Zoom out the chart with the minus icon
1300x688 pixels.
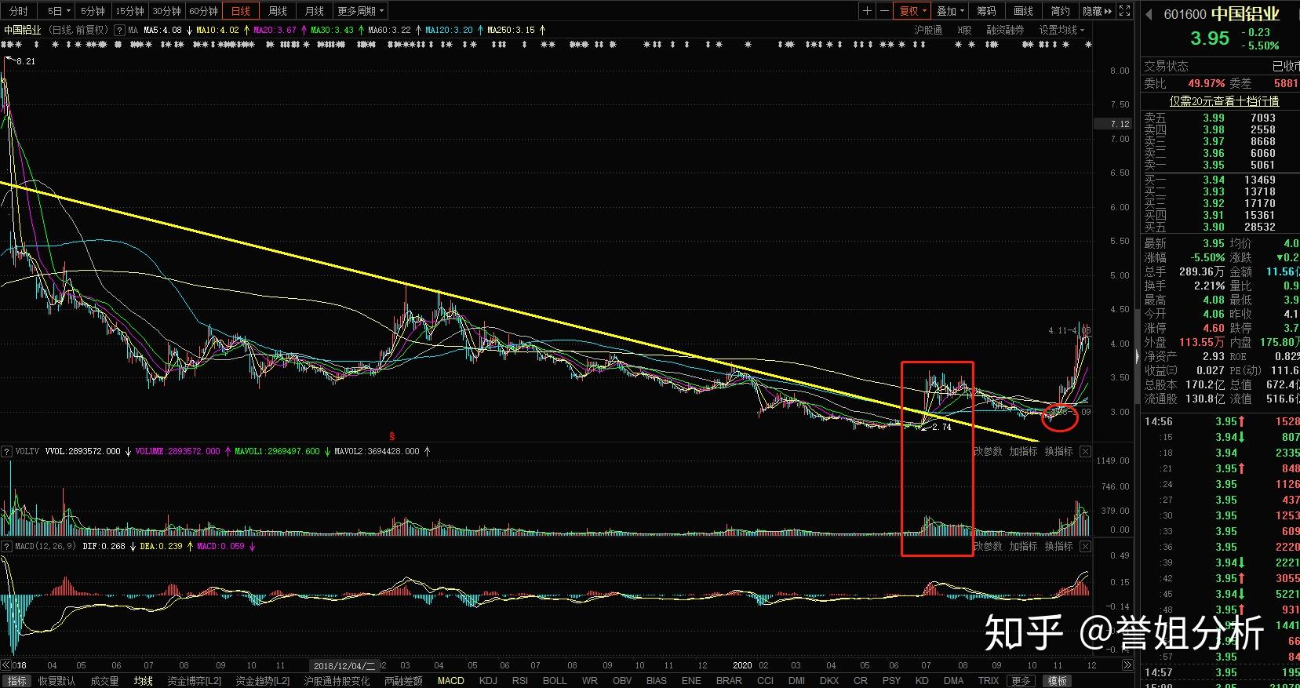(x=884, y=11)
